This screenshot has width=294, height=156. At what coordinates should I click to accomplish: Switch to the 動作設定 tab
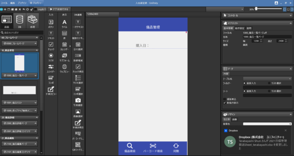pos(240,28)
